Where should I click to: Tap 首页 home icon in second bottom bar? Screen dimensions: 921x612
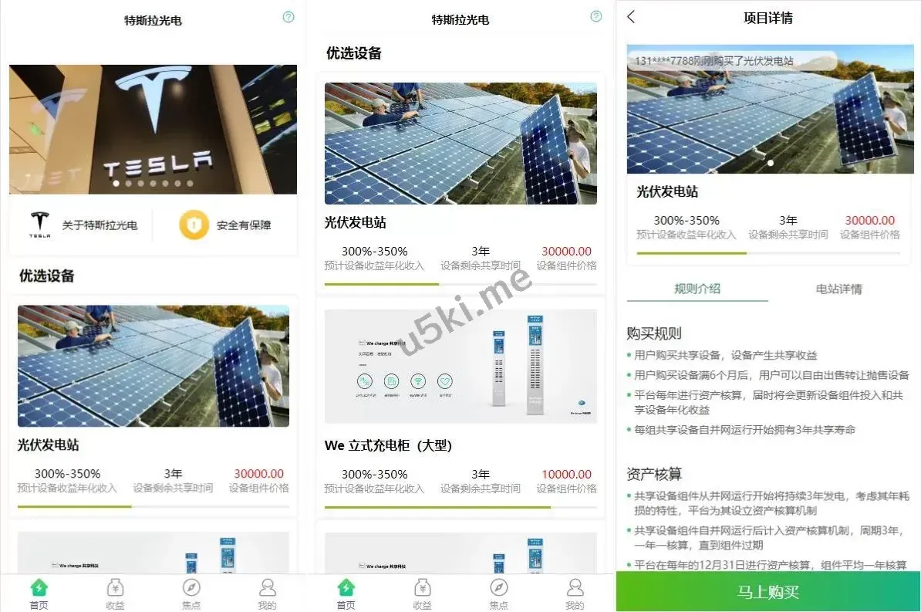tap(346, 593)
